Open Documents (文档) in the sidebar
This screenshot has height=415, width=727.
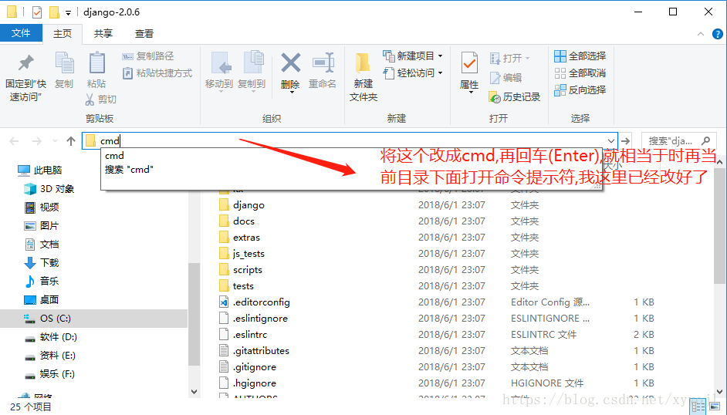[x=42, y=245]
